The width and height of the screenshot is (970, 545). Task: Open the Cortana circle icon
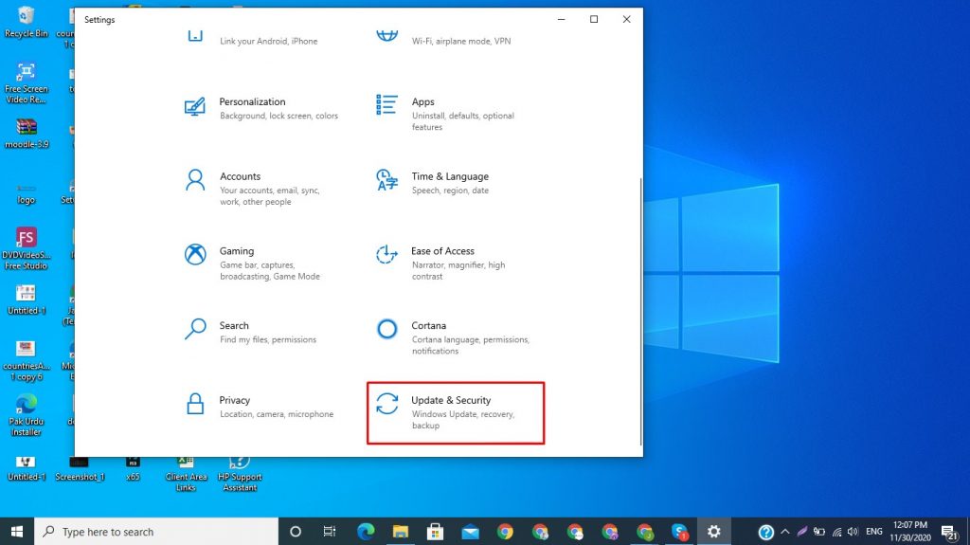(386, 329)
